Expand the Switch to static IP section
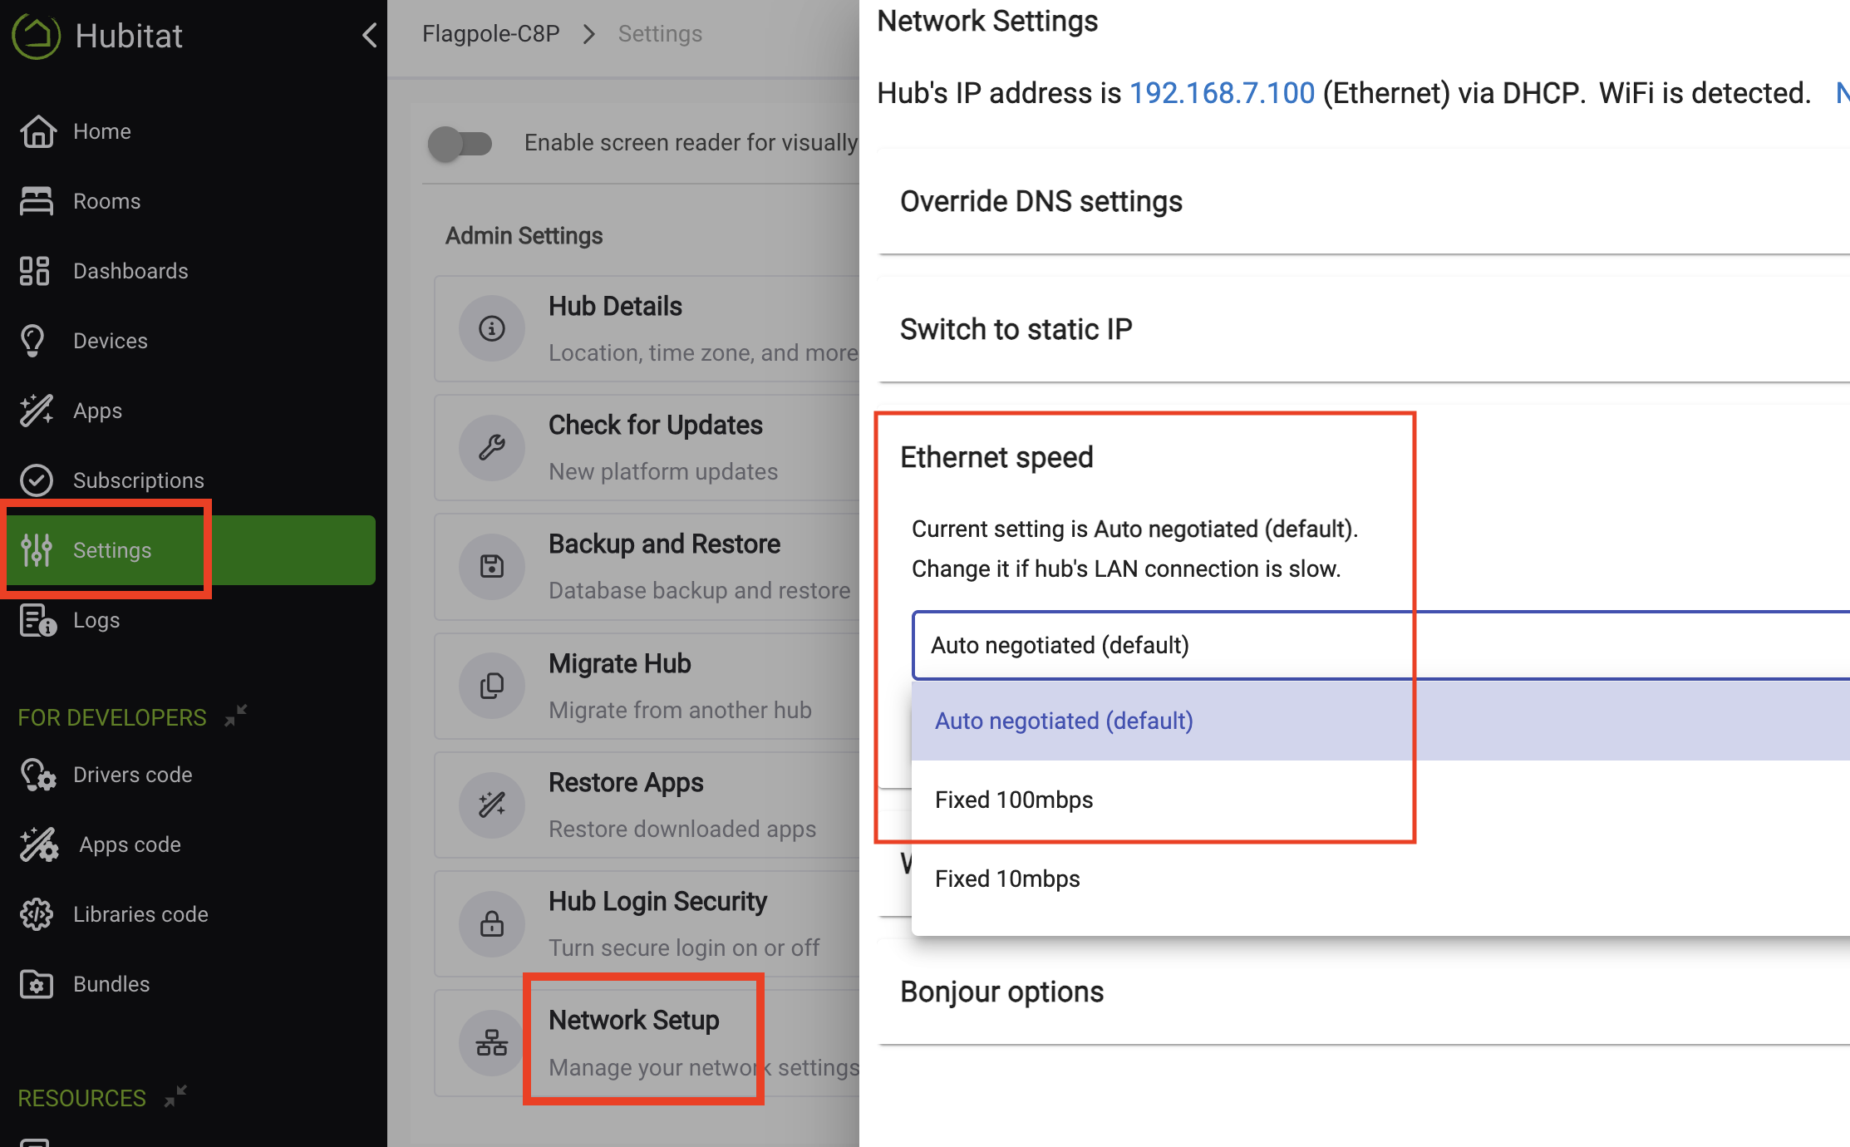The width and height of the screenshot is (1850, 1147). tap(1016, 329)
